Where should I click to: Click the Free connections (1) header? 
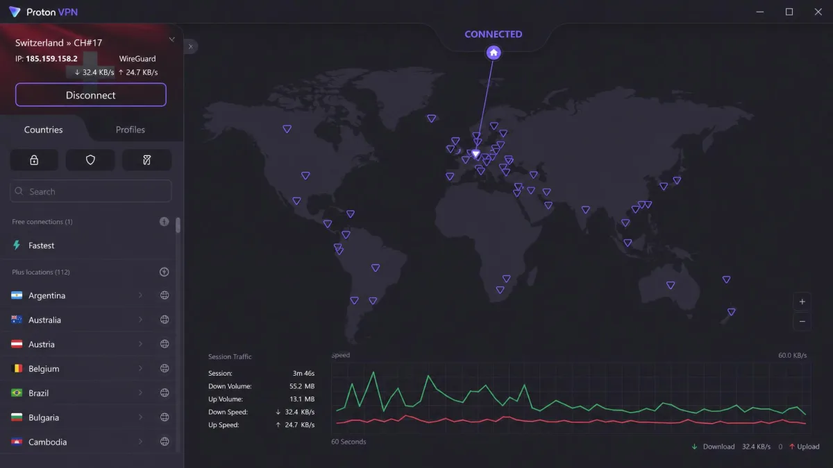pyautogui.click(x=42, y=222)
